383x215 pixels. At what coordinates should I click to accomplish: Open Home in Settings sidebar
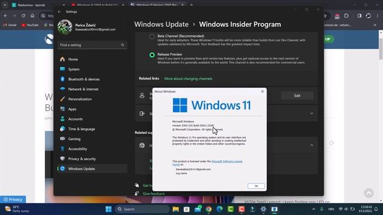pos(92,59)
